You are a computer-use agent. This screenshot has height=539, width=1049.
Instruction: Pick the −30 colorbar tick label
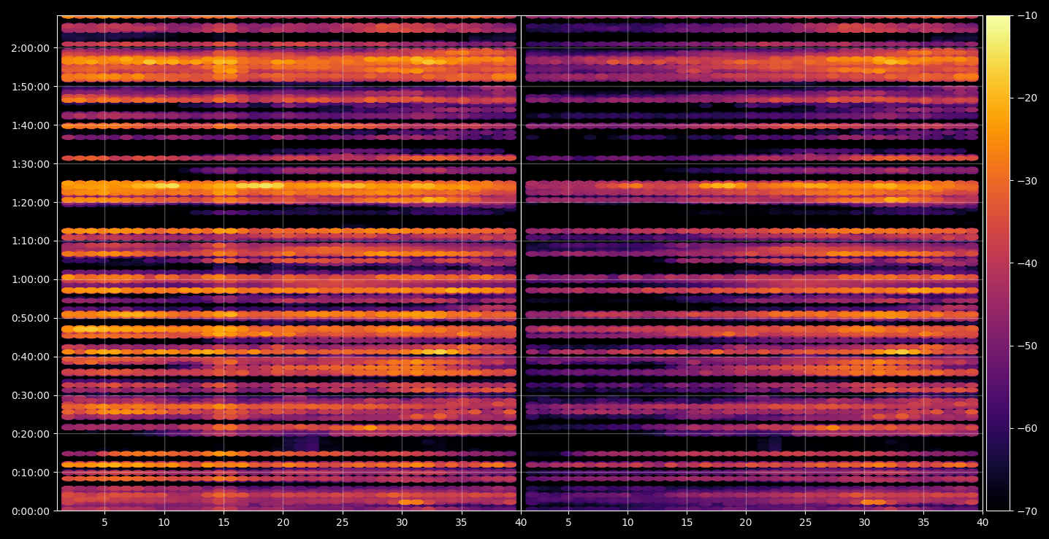1028,181
